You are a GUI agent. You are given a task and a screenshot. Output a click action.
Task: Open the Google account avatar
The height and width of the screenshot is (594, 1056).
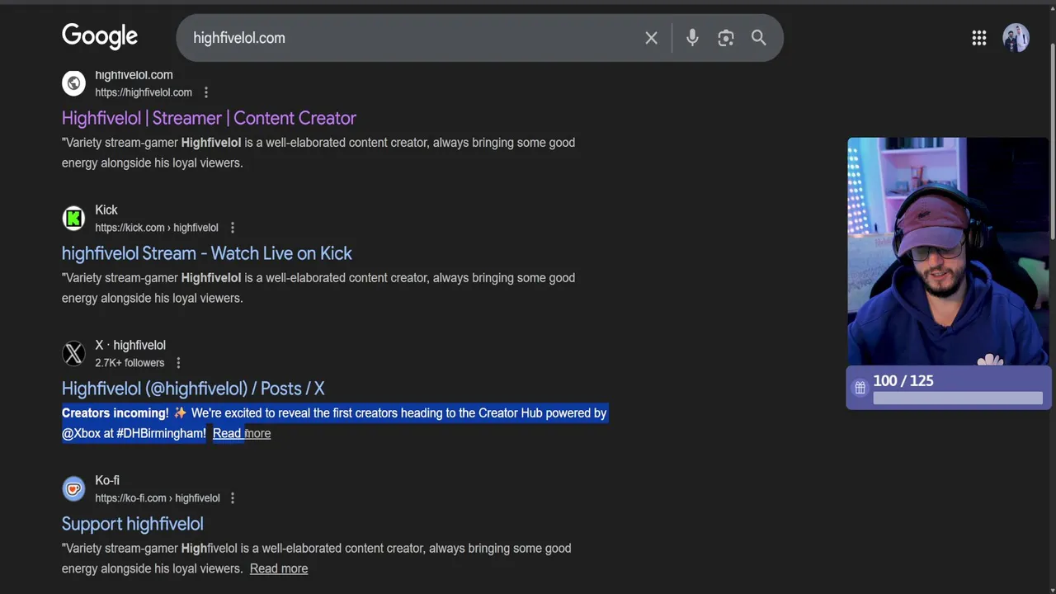point(1016,38)
